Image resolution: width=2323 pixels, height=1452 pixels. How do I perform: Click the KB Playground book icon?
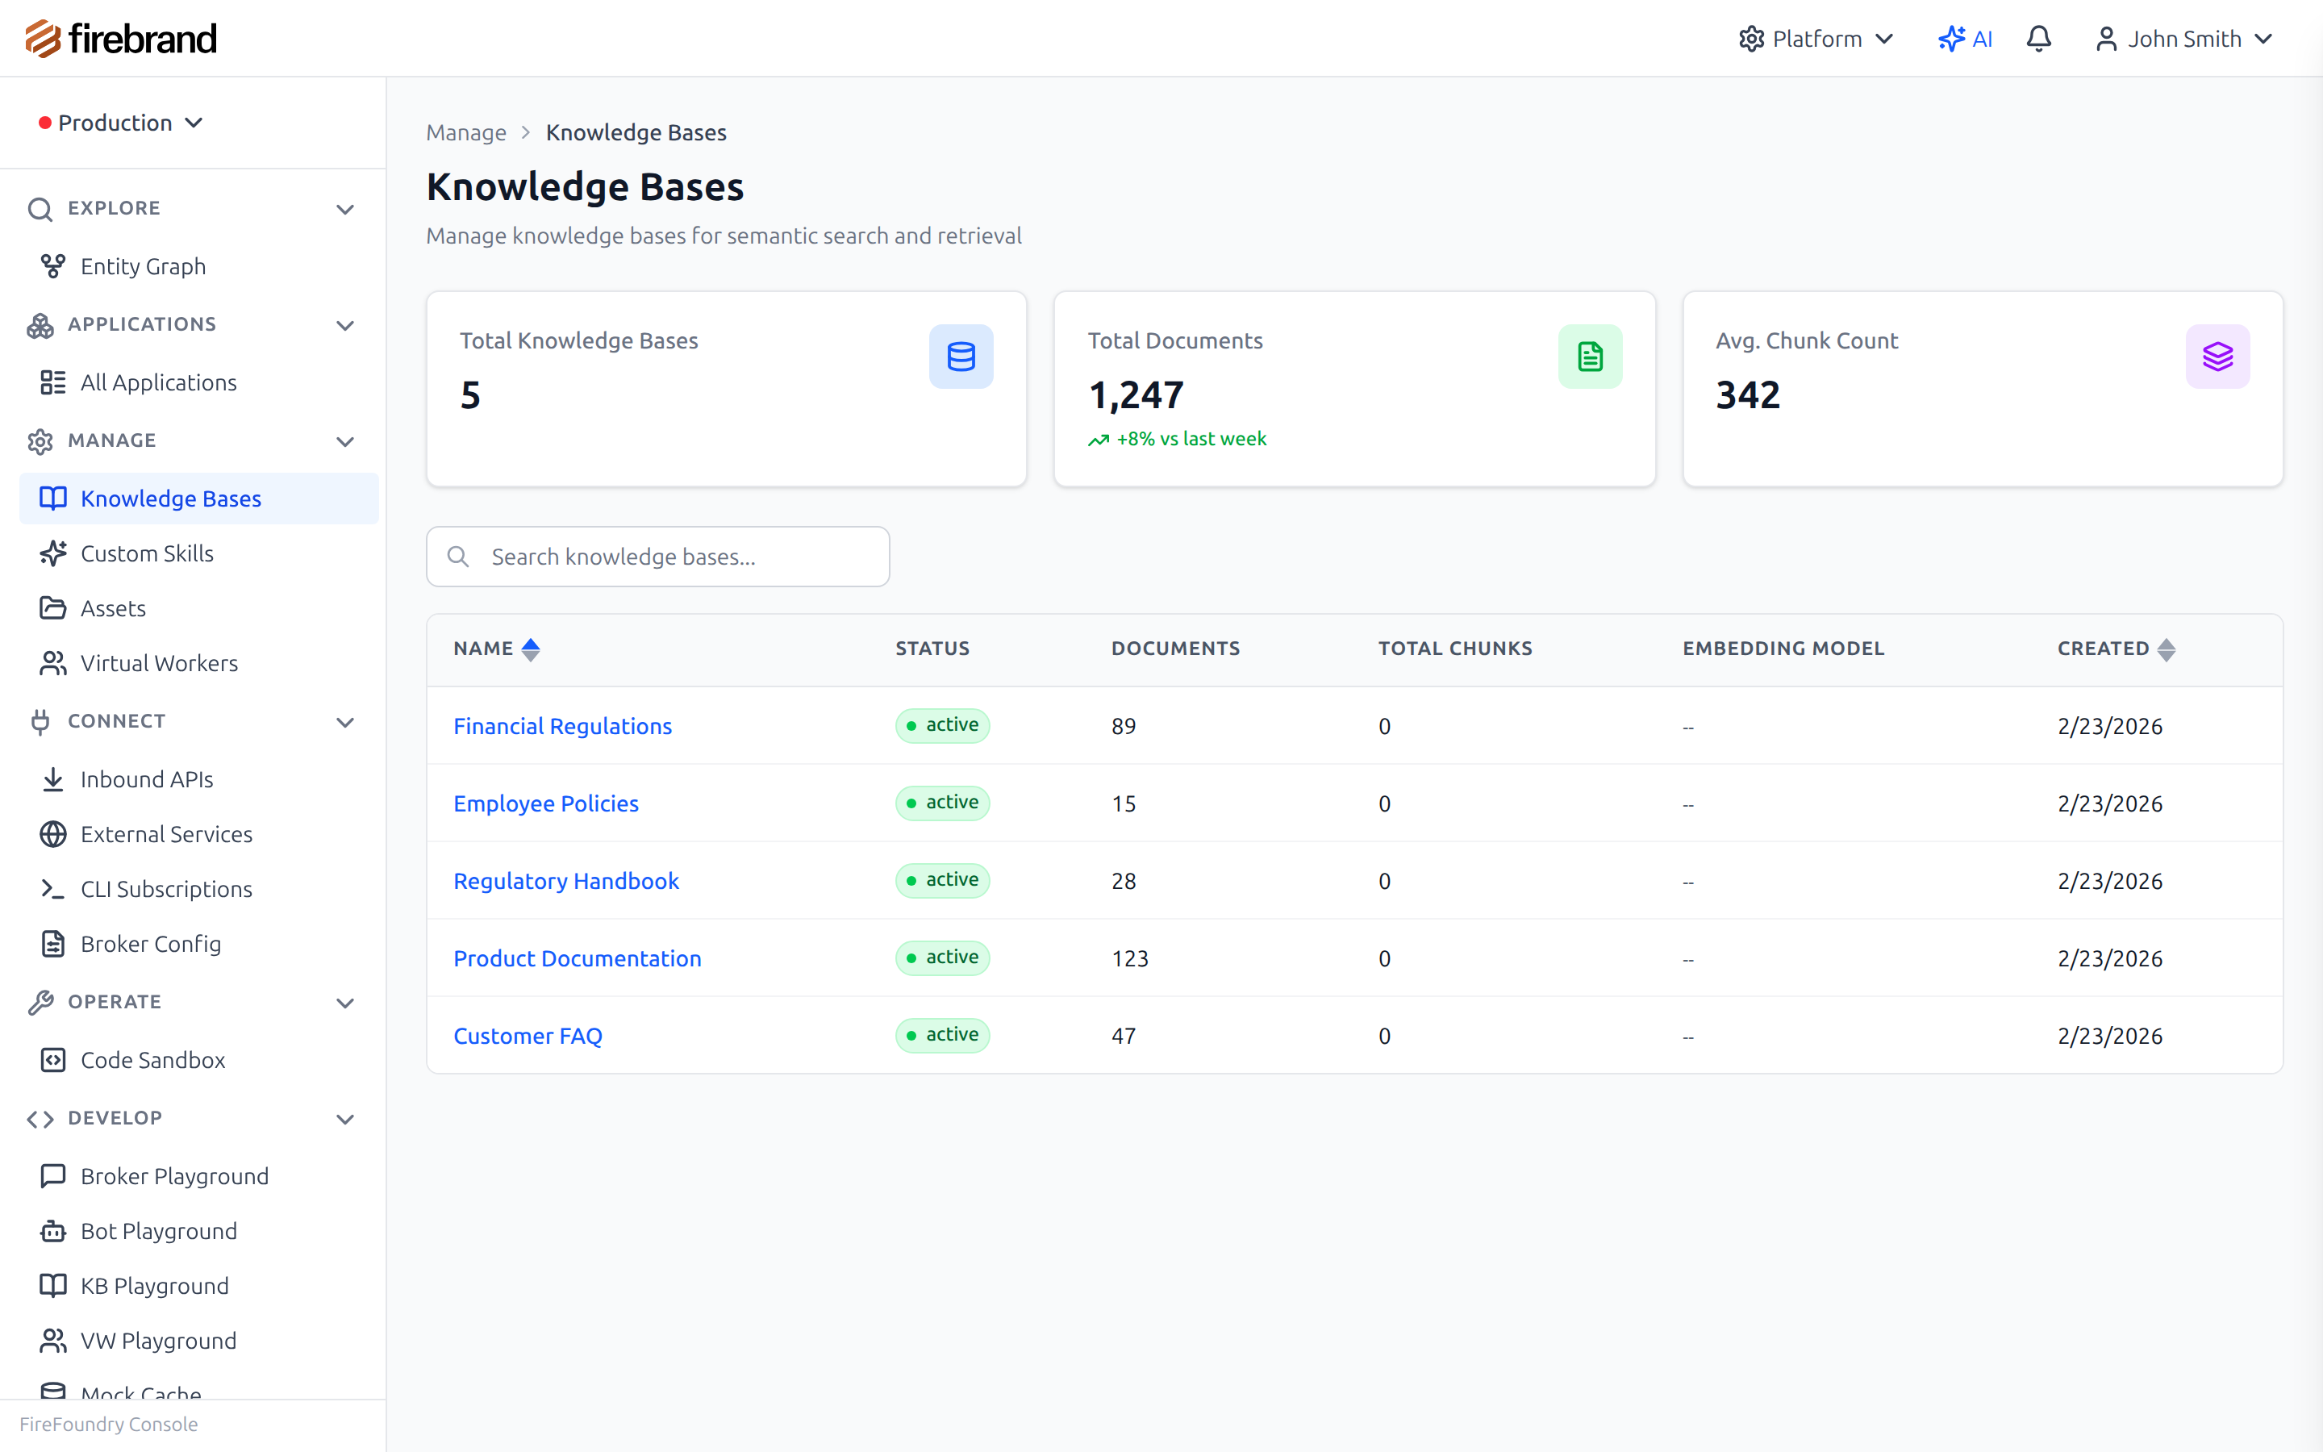(52, 1285)
